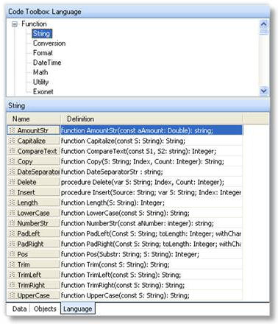Click the NumberStr function definition
Viewport: 278px width, 324px height.
pos(152,223)
